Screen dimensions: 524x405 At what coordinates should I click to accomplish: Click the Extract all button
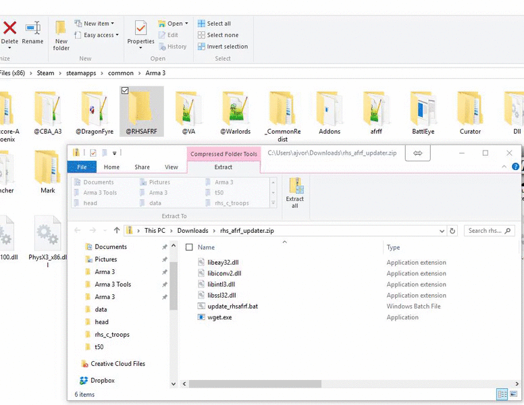point(294,193)
